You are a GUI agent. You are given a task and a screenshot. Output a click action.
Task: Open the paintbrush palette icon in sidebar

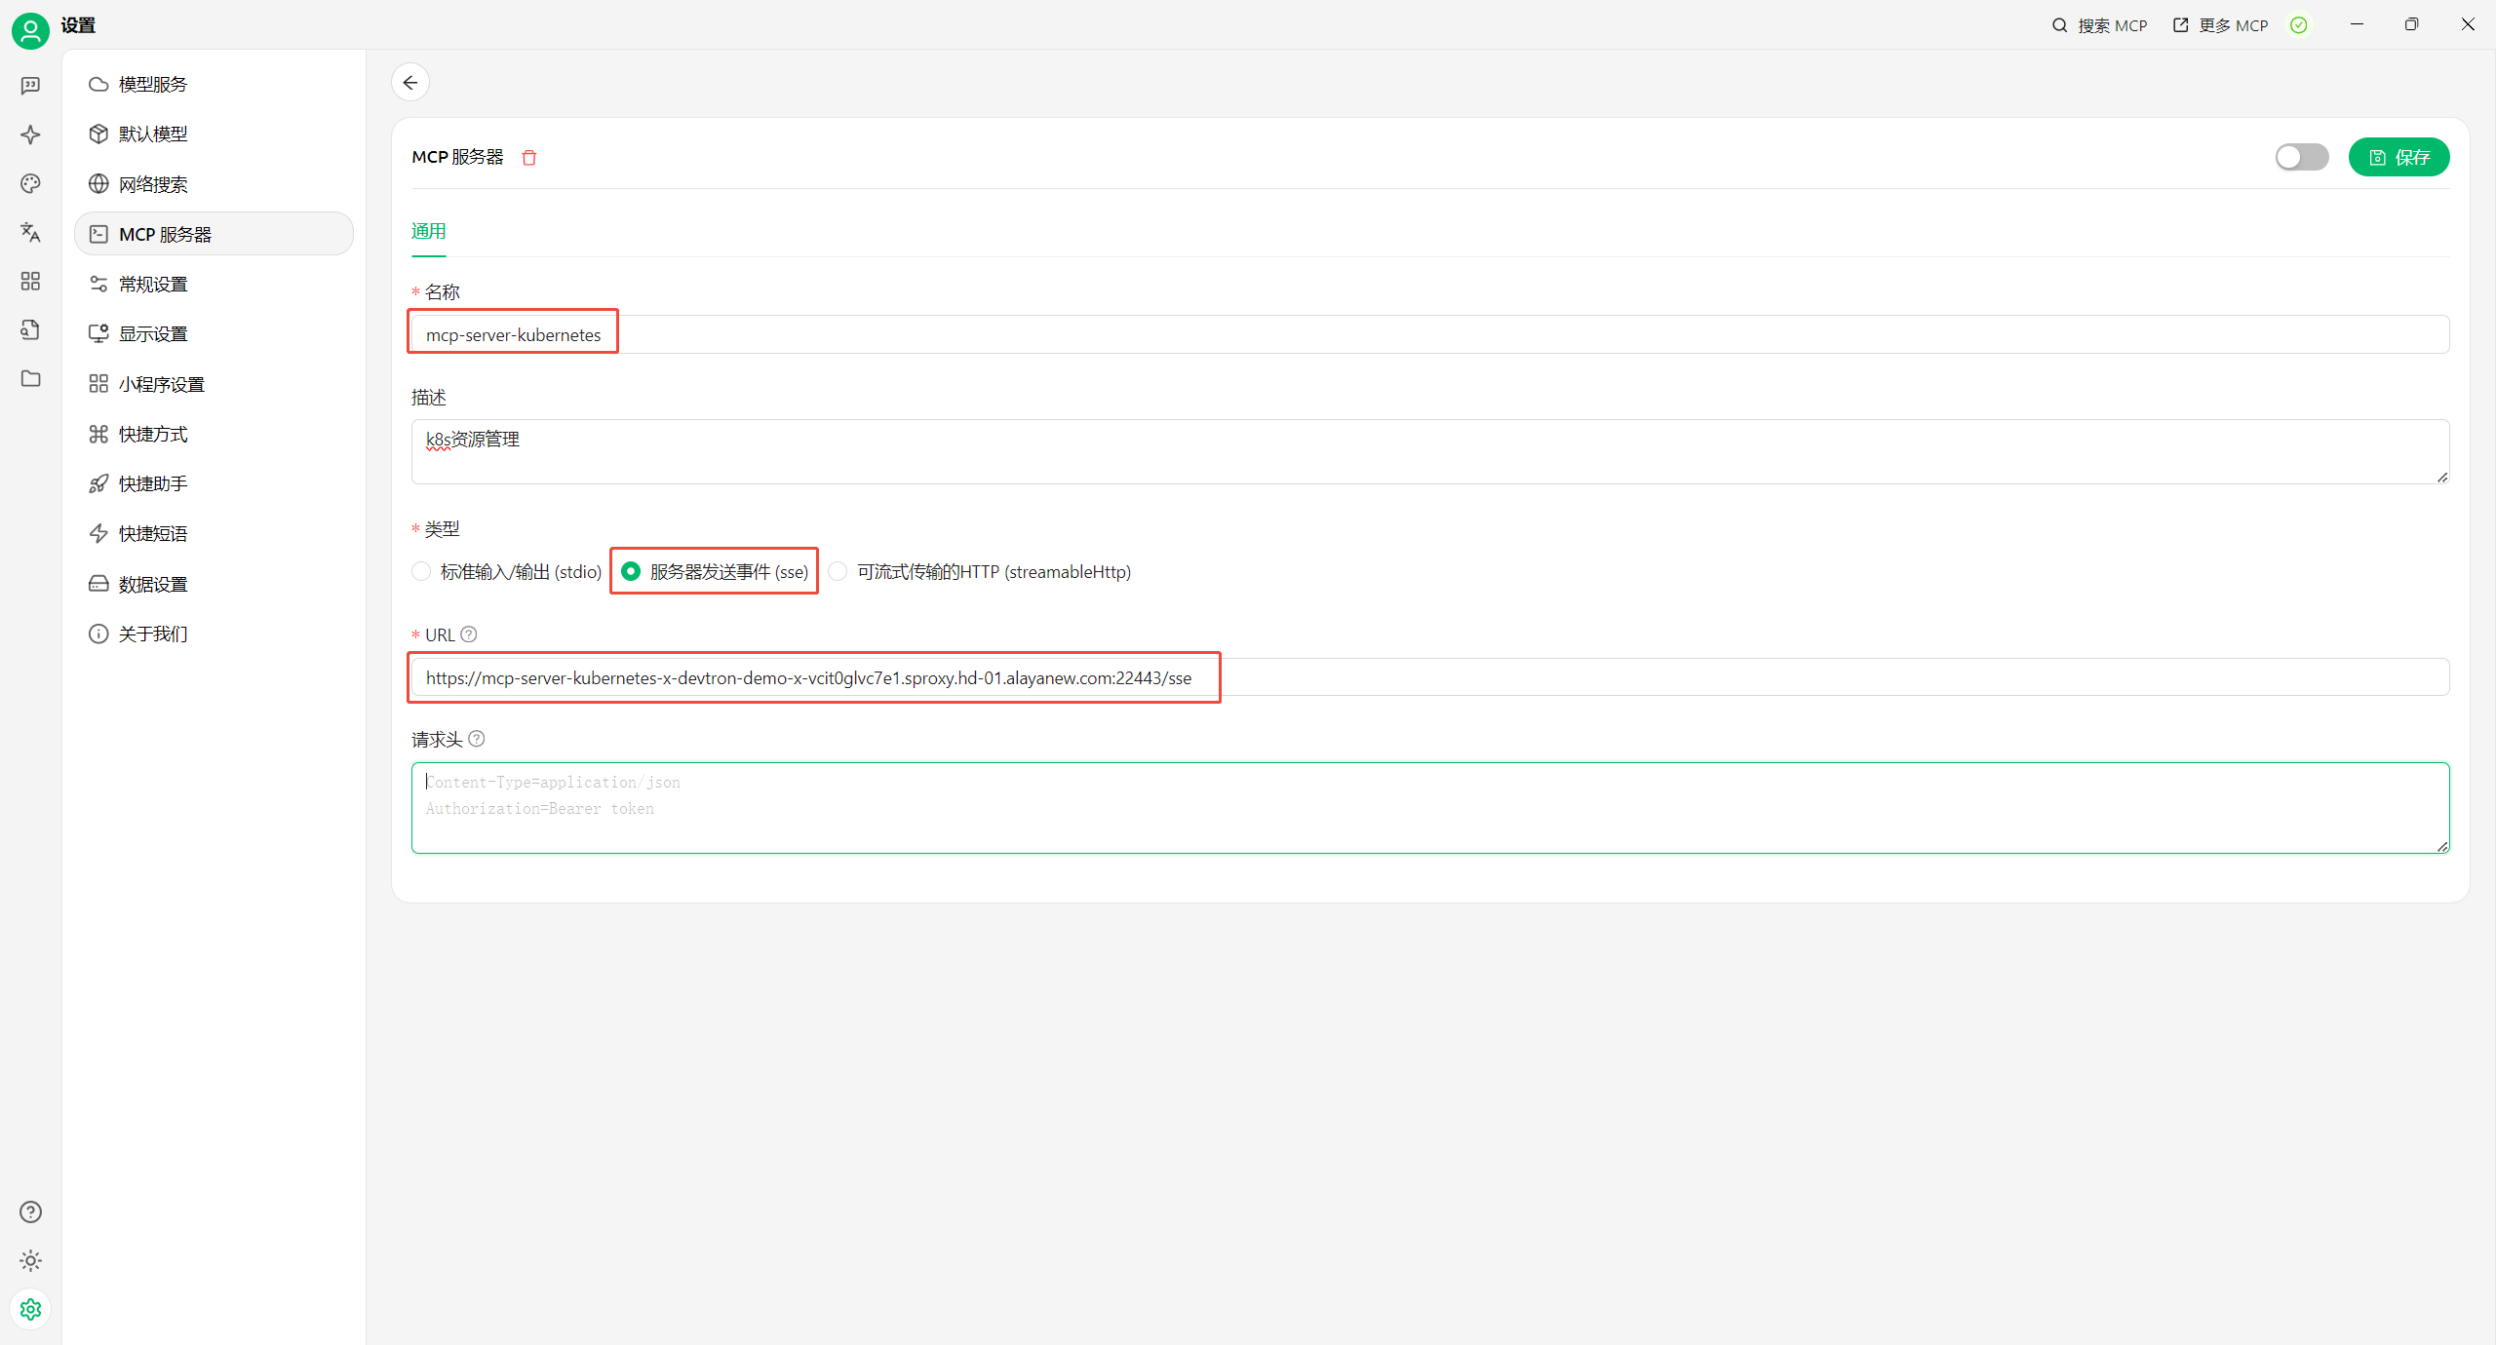click(x=30, y=183)
